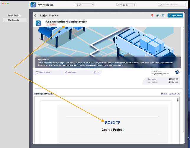The width and height of the screenshot is (190, 148).
Task: Focus the search rosjects input field
Action: [172, 5]
